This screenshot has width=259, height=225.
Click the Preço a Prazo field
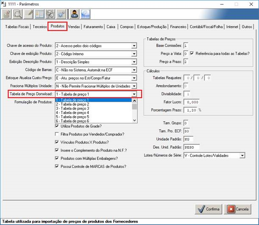186,62
